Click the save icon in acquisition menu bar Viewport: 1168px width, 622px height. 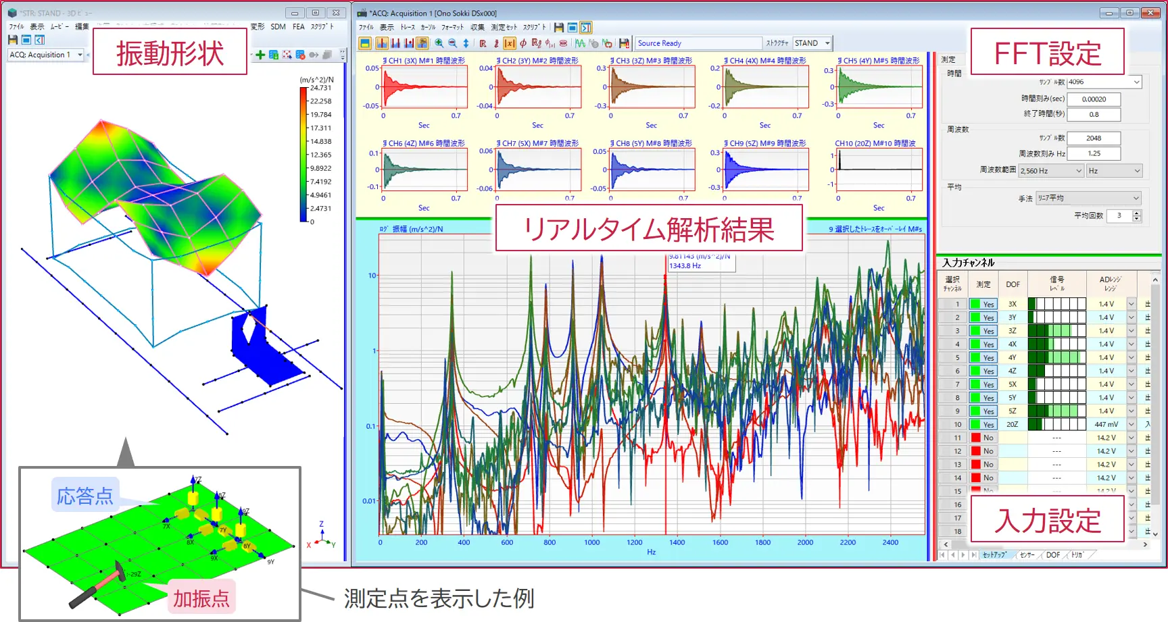tap(558, 28)
